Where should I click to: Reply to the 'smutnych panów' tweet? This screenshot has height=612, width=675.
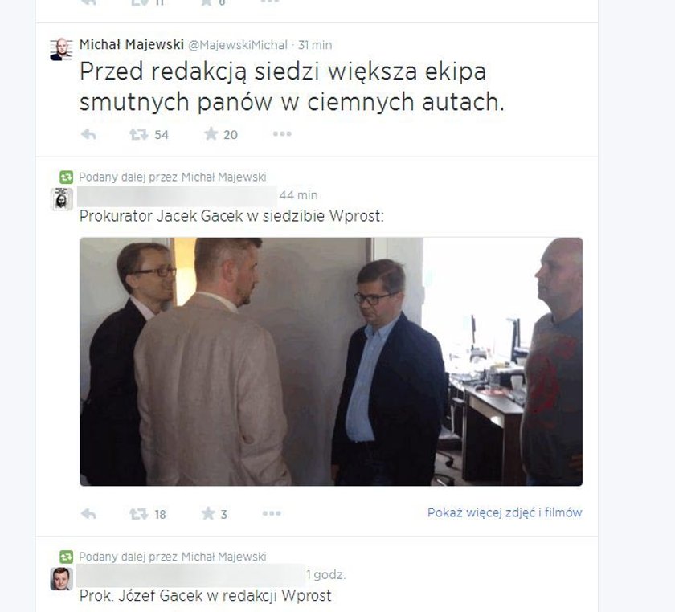pos(88,135)
